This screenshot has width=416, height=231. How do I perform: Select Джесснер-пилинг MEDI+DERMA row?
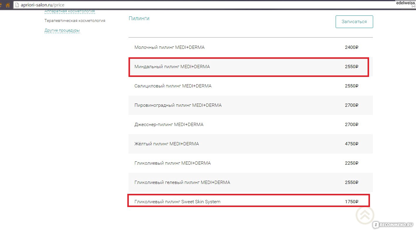click(251, 125)
